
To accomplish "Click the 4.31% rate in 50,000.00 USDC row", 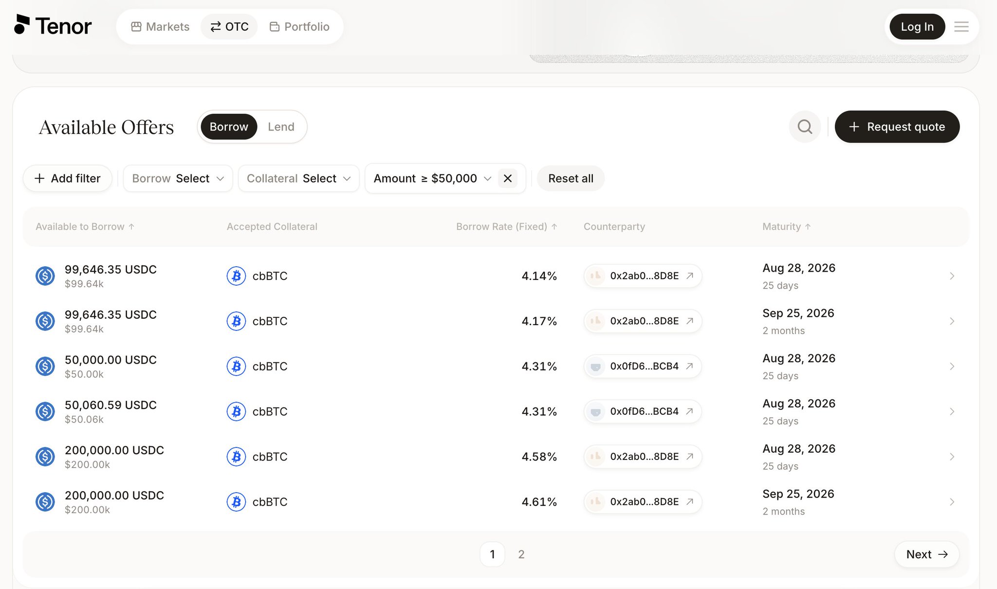I will click(539, 367).
